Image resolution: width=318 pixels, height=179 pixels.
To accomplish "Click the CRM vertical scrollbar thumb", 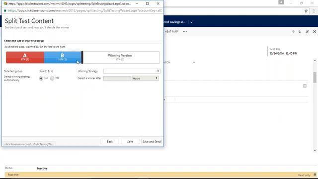I will point(315,78).
